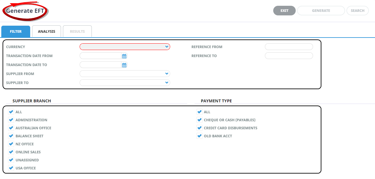This screenshot has height=179, width=375.
Task: Expand the Currency dropdown
Action: click(125, 47)
